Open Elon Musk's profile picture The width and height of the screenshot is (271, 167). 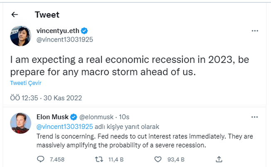[x=19, y=122]
